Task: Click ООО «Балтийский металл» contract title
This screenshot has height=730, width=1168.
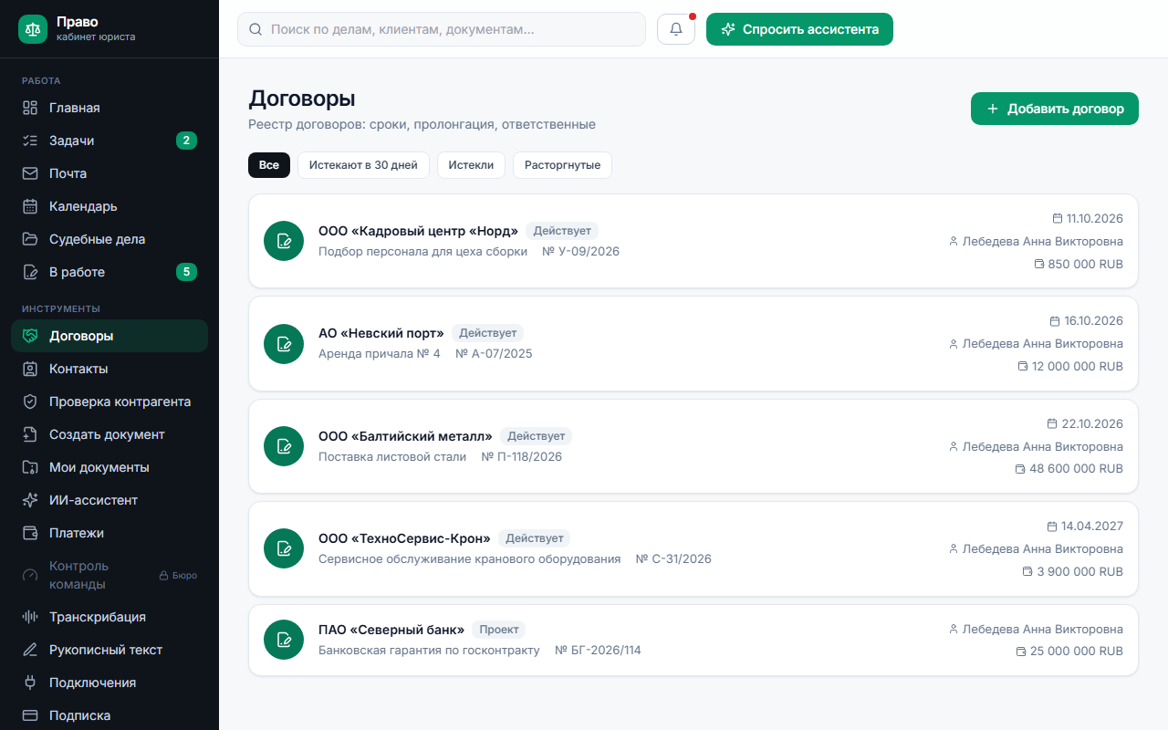Action: (405, 436)
